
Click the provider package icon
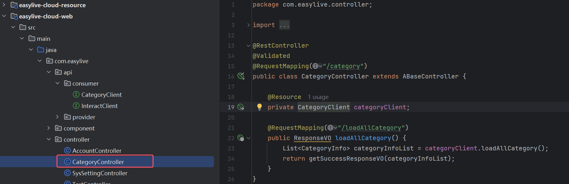67,117
